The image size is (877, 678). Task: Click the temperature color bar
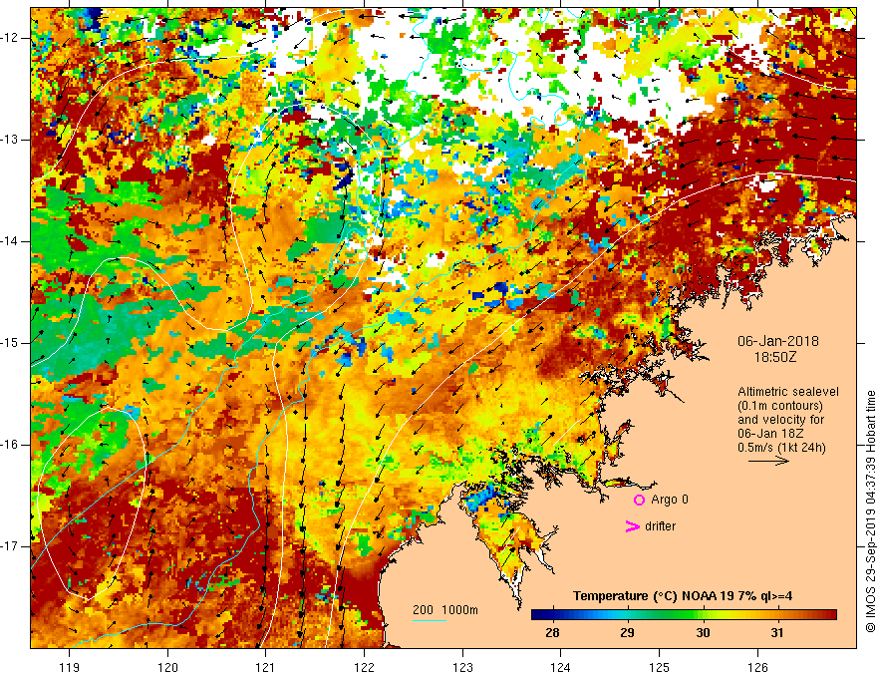coord(684,615)
